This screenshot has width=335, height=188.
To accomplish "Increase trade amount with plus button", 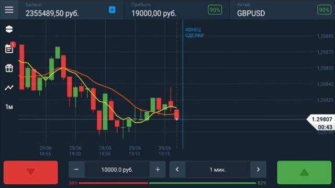I will [x=158, y=169].
